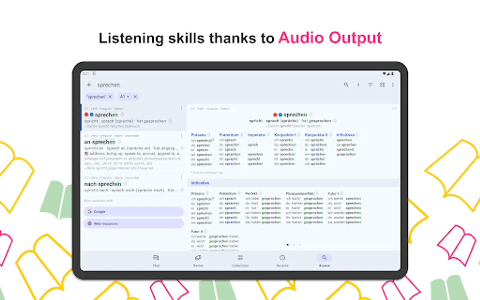Play audio for the sprechen title in the detail pane
This screenshot has height=300, width=480.
click(311, 115)
